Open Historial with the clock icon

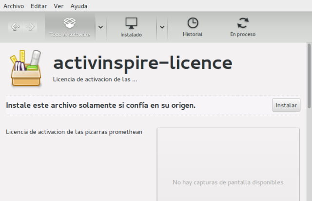[x=193, y=23]
